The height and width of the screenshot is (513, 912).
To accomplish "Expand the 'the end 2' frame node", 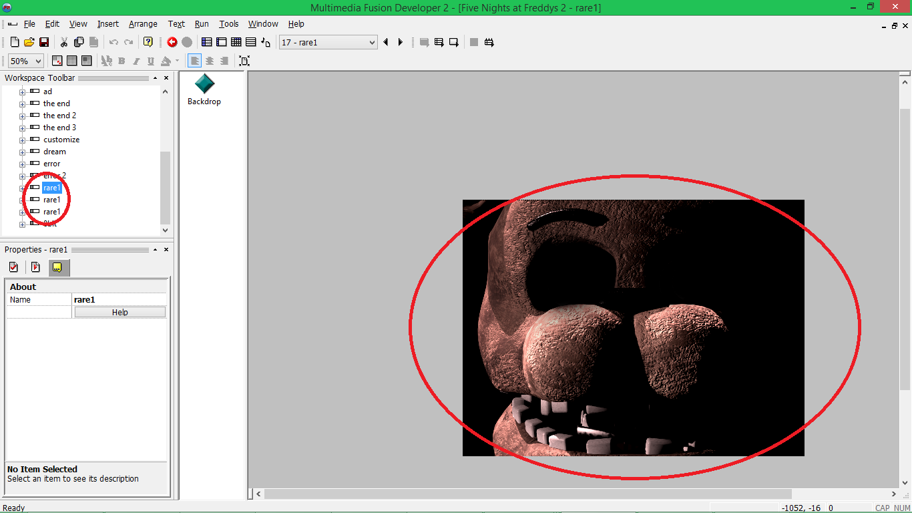I will click(x=22, y=116).
